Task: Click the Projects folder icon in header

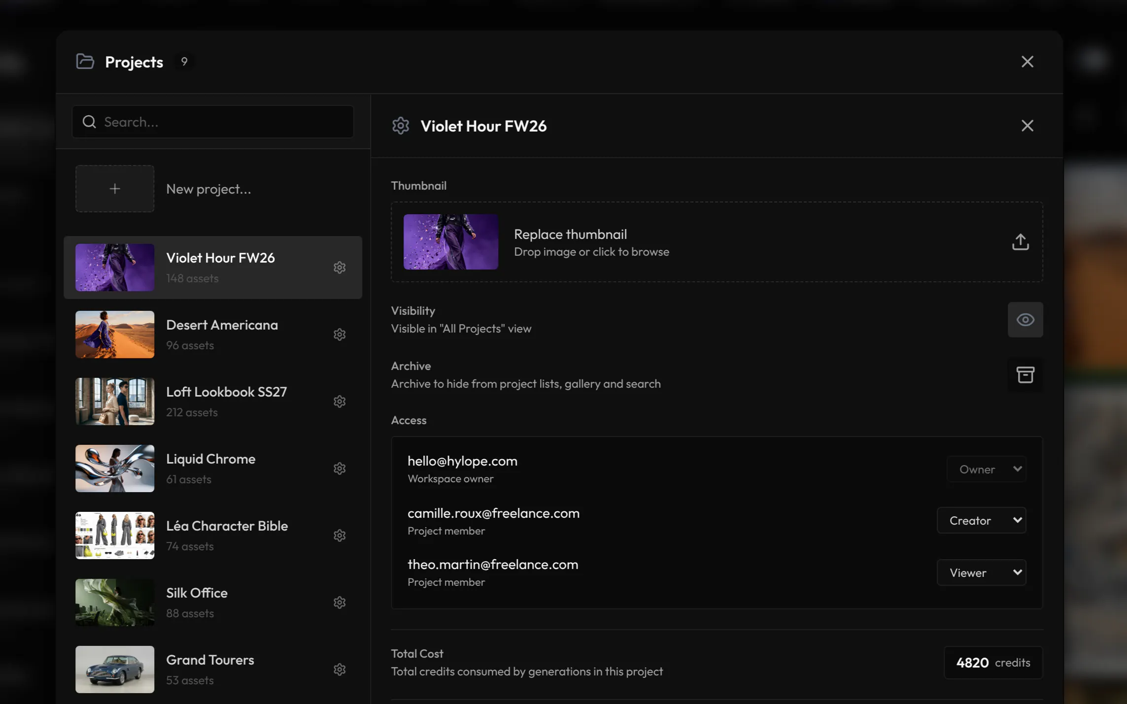Action: (85, 62)
